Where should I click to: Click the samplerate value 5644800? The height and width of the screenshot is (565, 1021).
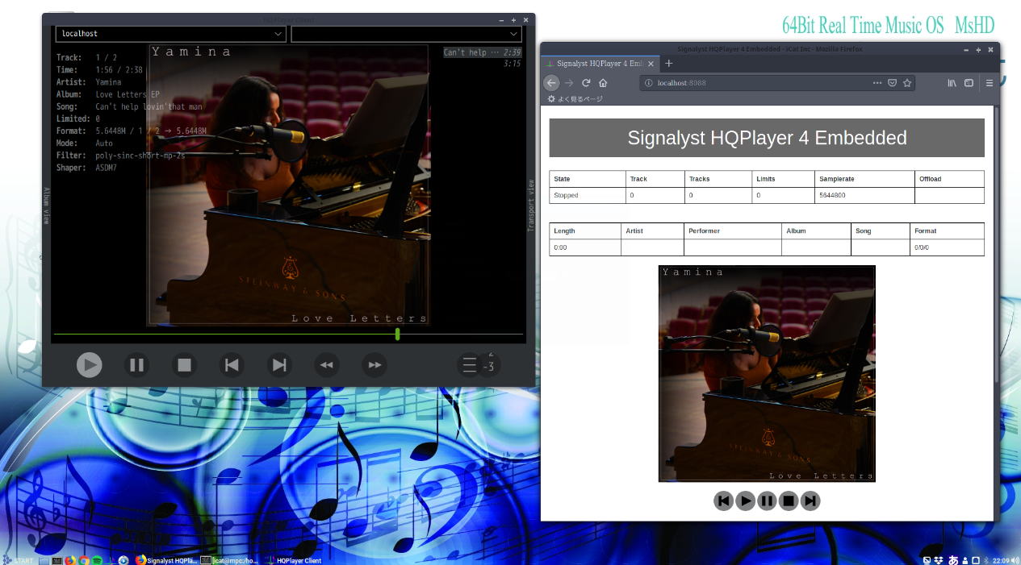coord(864,195)
